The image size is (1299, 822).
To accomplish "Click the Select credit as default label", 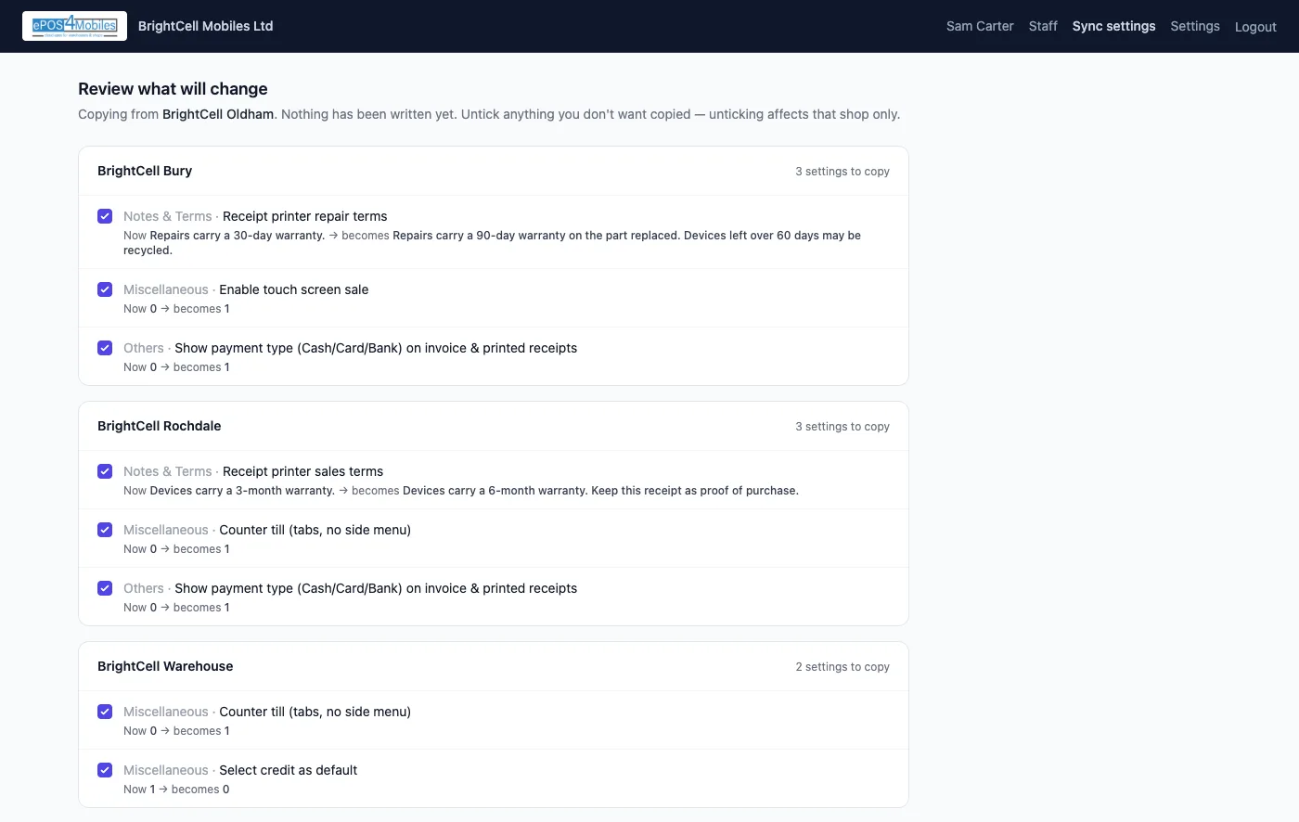I will pos(289,770).
